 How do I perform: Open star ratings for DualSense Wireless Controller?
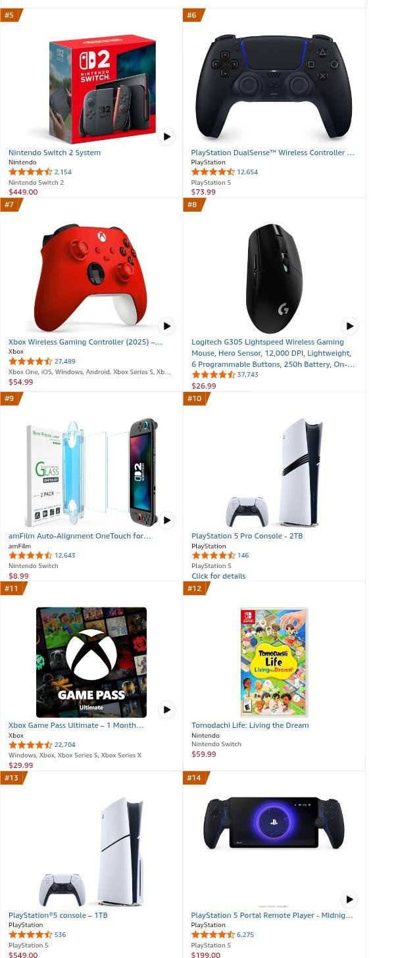click(213, 172)
